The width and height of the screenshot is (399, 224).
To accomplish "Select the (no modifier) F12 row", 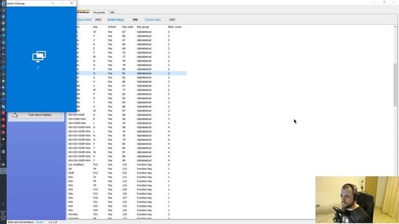I will click(127, 164).
